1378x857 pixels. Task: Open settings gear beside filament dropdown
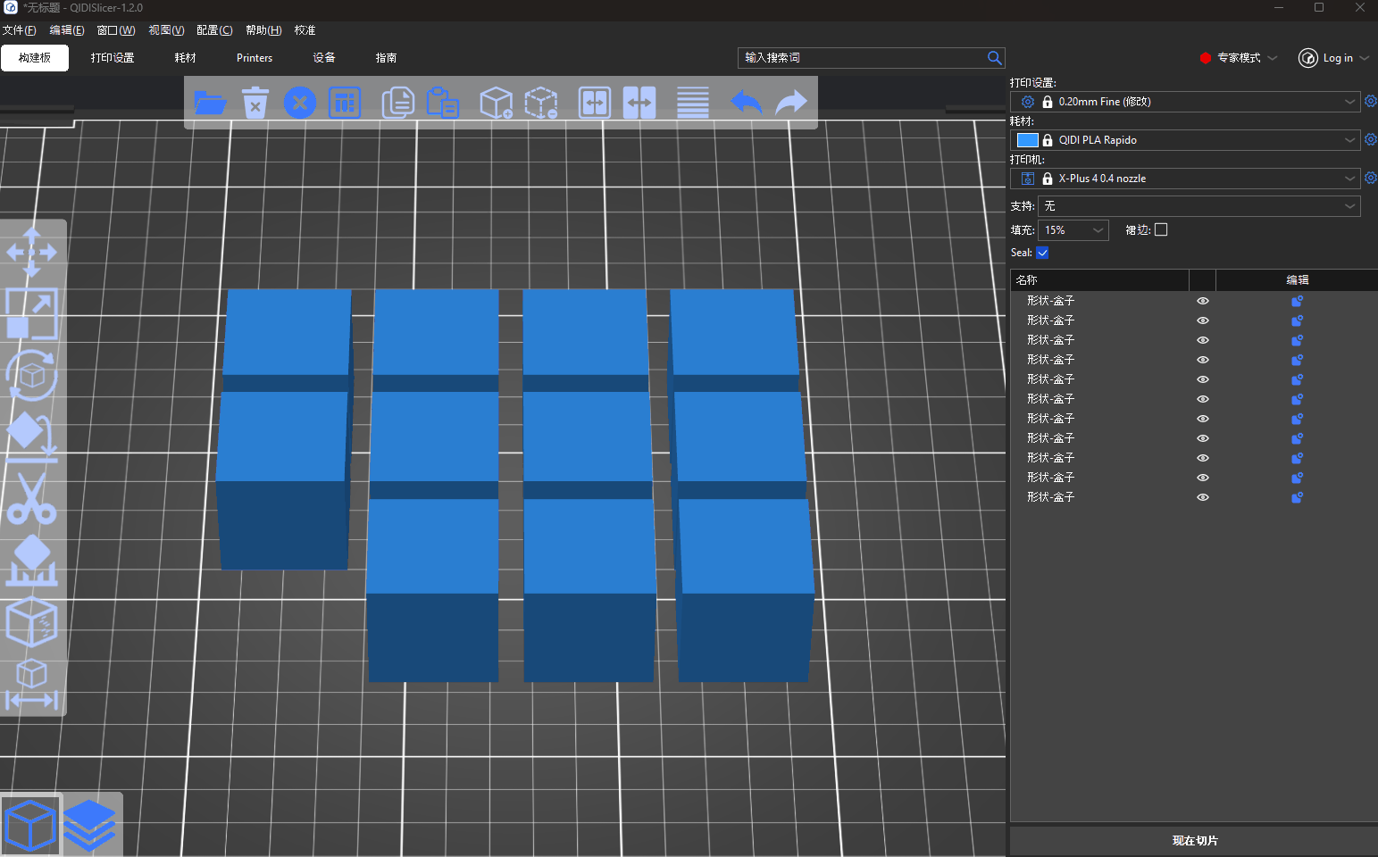1371,140
